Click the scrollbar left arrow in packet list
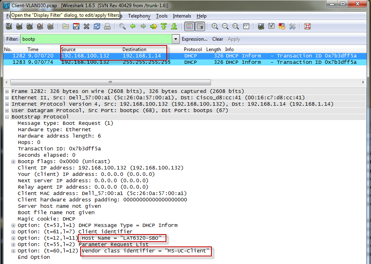 point(6,82)
